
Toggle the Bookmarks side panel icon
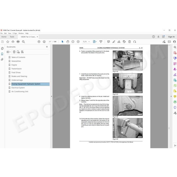2,54
